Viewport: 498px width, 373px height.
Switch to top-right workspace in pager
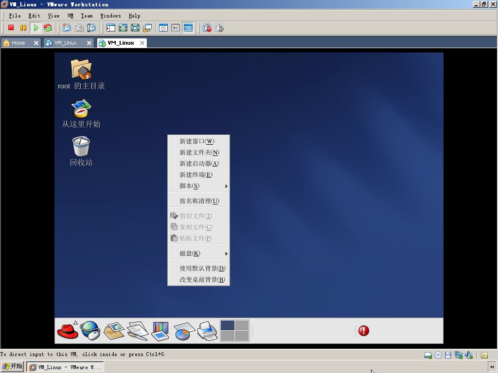[x=242, y=325]
